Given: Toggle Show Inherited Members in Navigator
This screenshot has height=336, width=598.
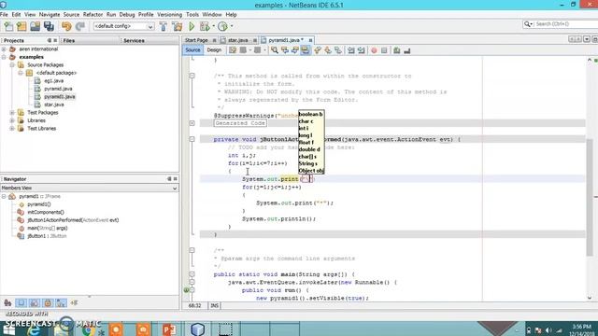Looking at the screenshot, I should [x=7, y=303].
